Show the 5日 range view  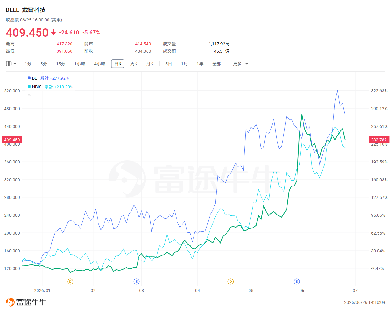169,64
